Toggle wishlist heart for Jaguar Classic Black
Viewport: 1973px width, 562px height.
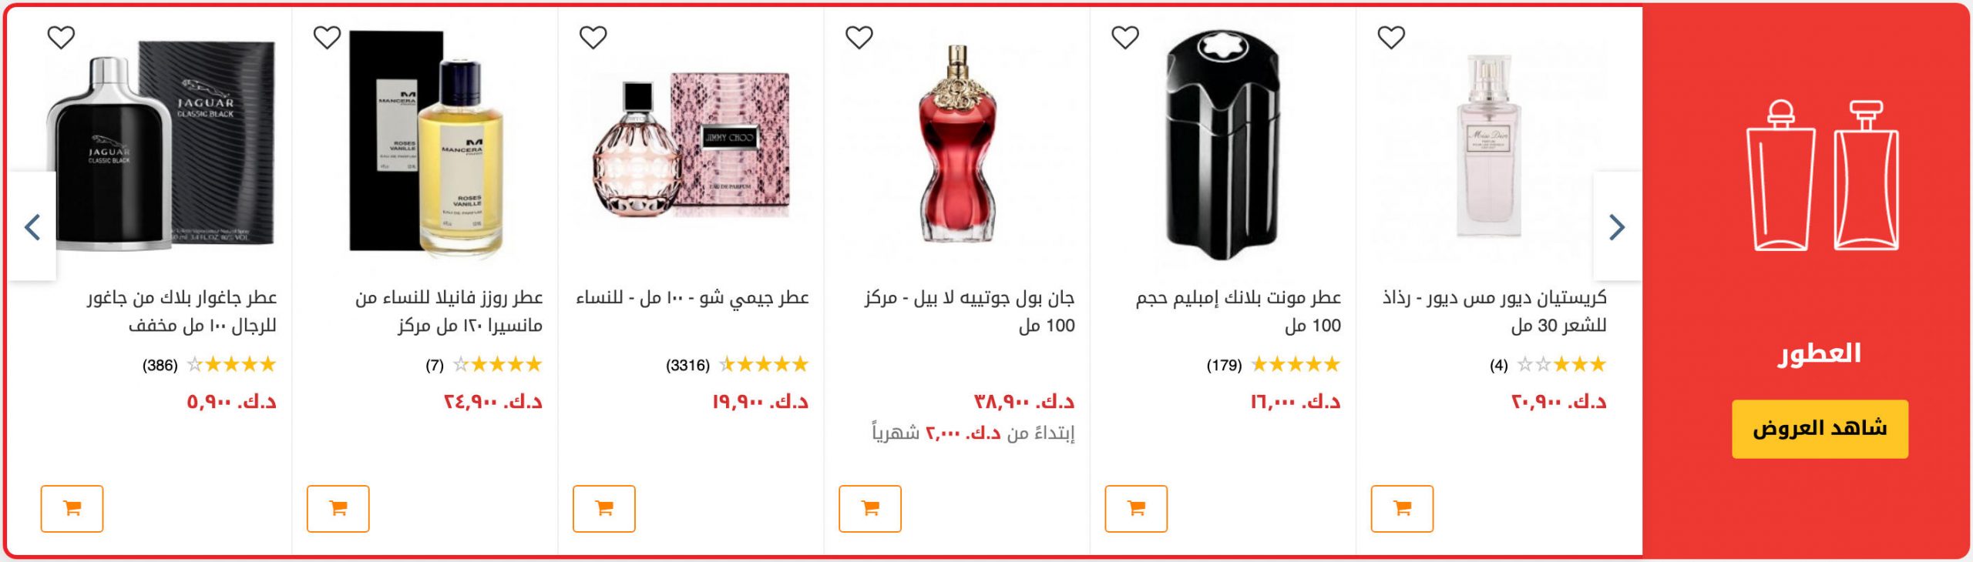61,37
